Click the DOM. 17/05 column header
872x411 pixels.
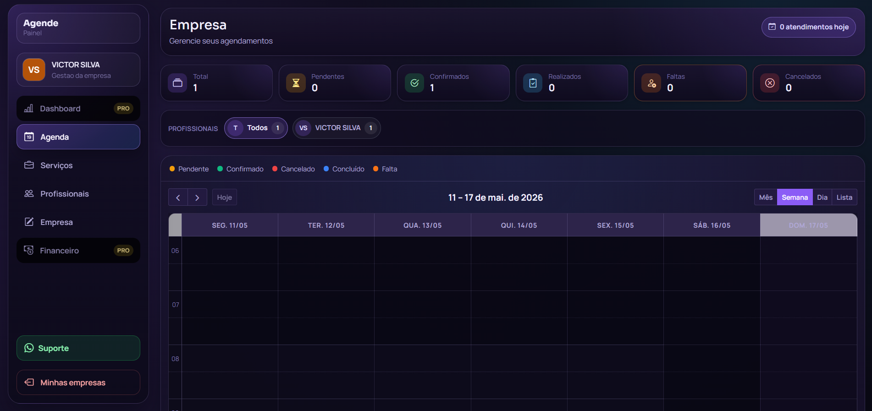tap(808, 225)
